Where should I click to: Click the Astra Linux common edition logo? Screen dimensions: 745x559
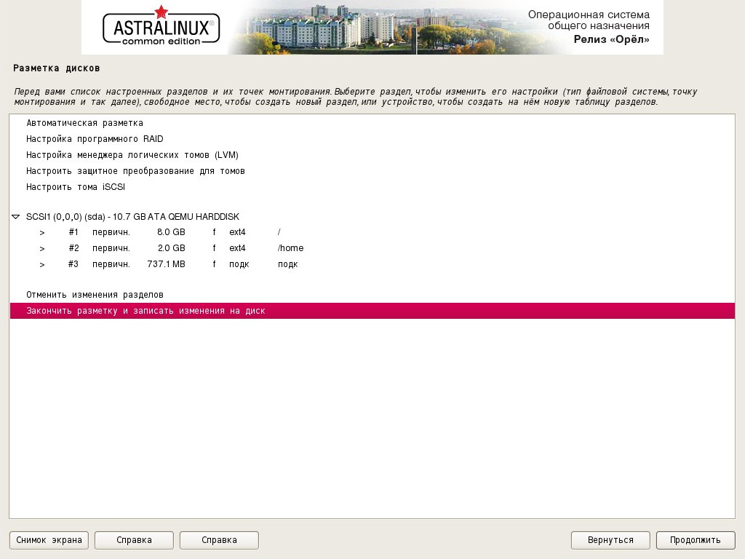tap(161, 27)
